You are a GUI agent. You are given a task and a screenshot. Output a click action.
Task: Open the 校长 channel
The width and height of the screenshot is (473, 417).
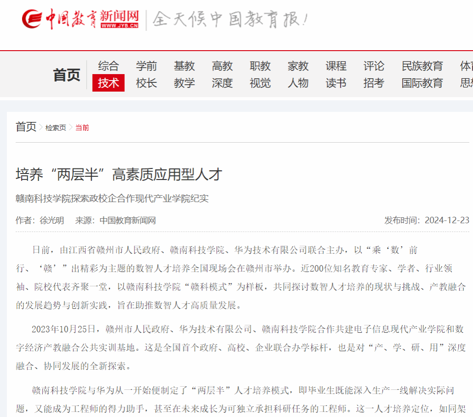146,83
